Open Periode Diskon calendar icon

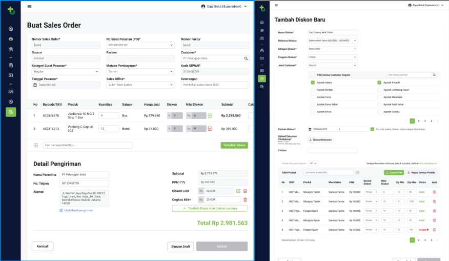pyautogui.click(x=310, y=129)
